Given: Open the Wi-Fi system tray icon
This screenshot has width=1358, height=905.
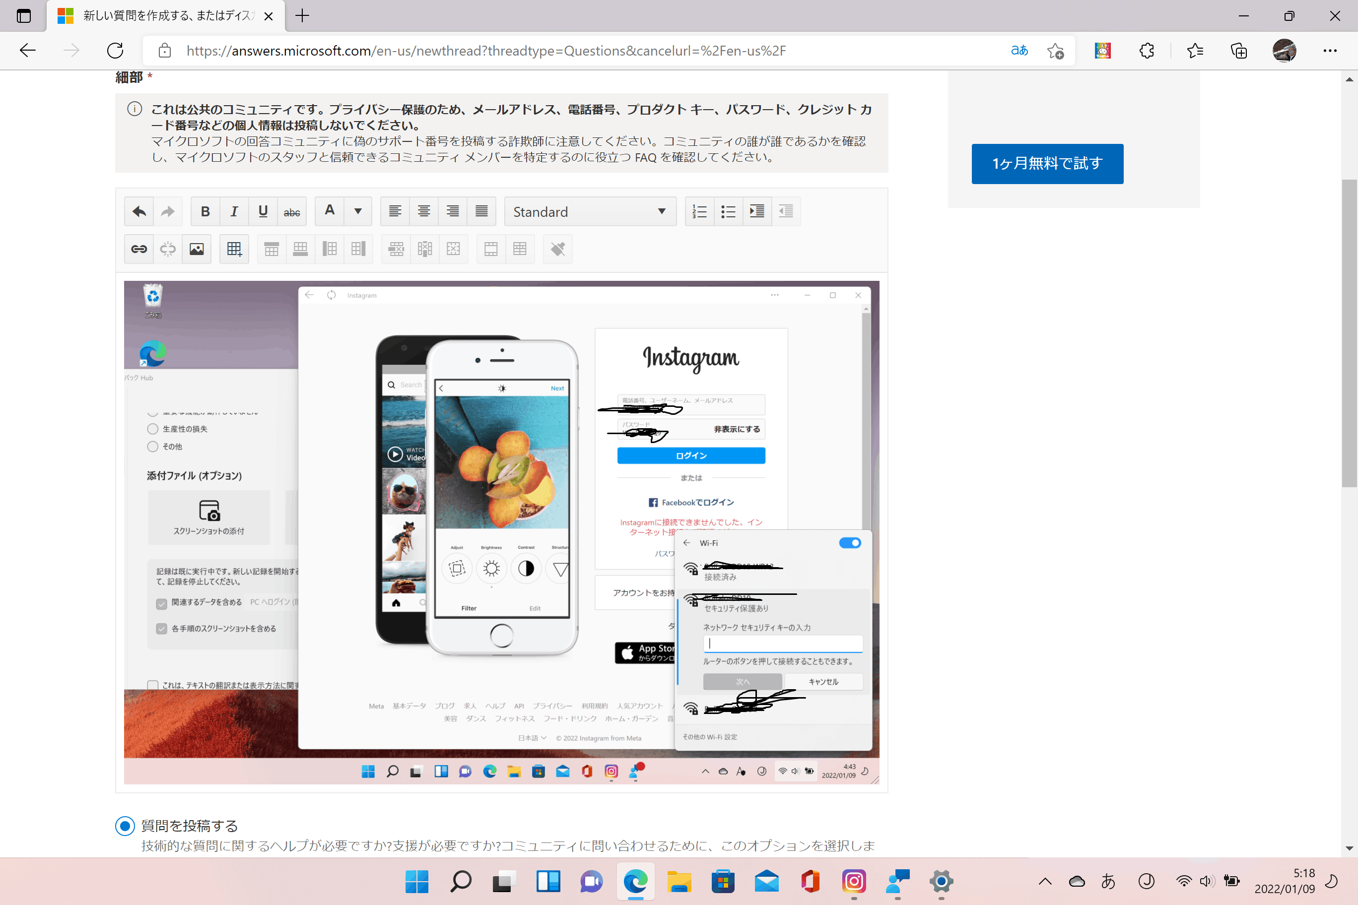Looking at the screenshot, I should 1184,881.
